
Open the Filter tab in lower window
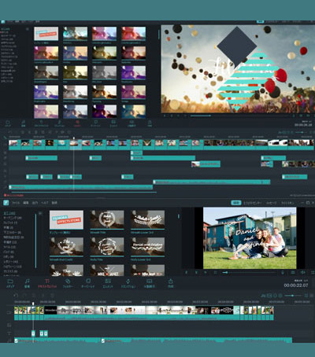(x=68, y=283)
